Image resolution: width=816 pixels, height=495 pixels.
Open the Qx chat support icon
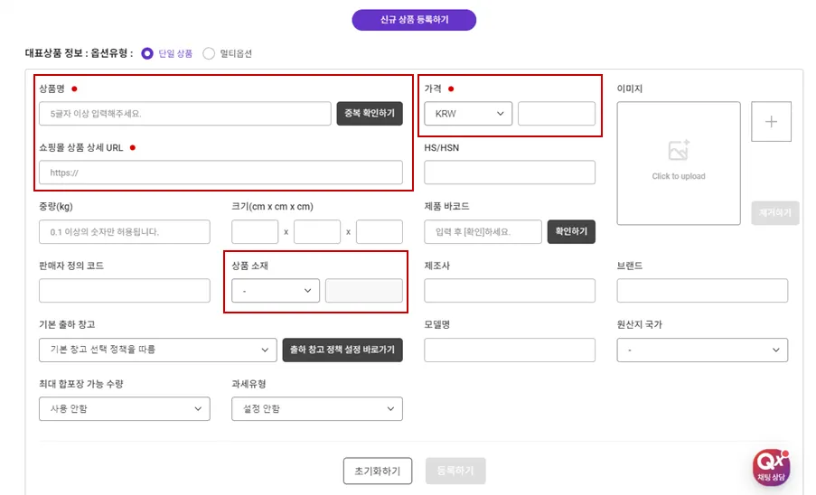point(771,467)
